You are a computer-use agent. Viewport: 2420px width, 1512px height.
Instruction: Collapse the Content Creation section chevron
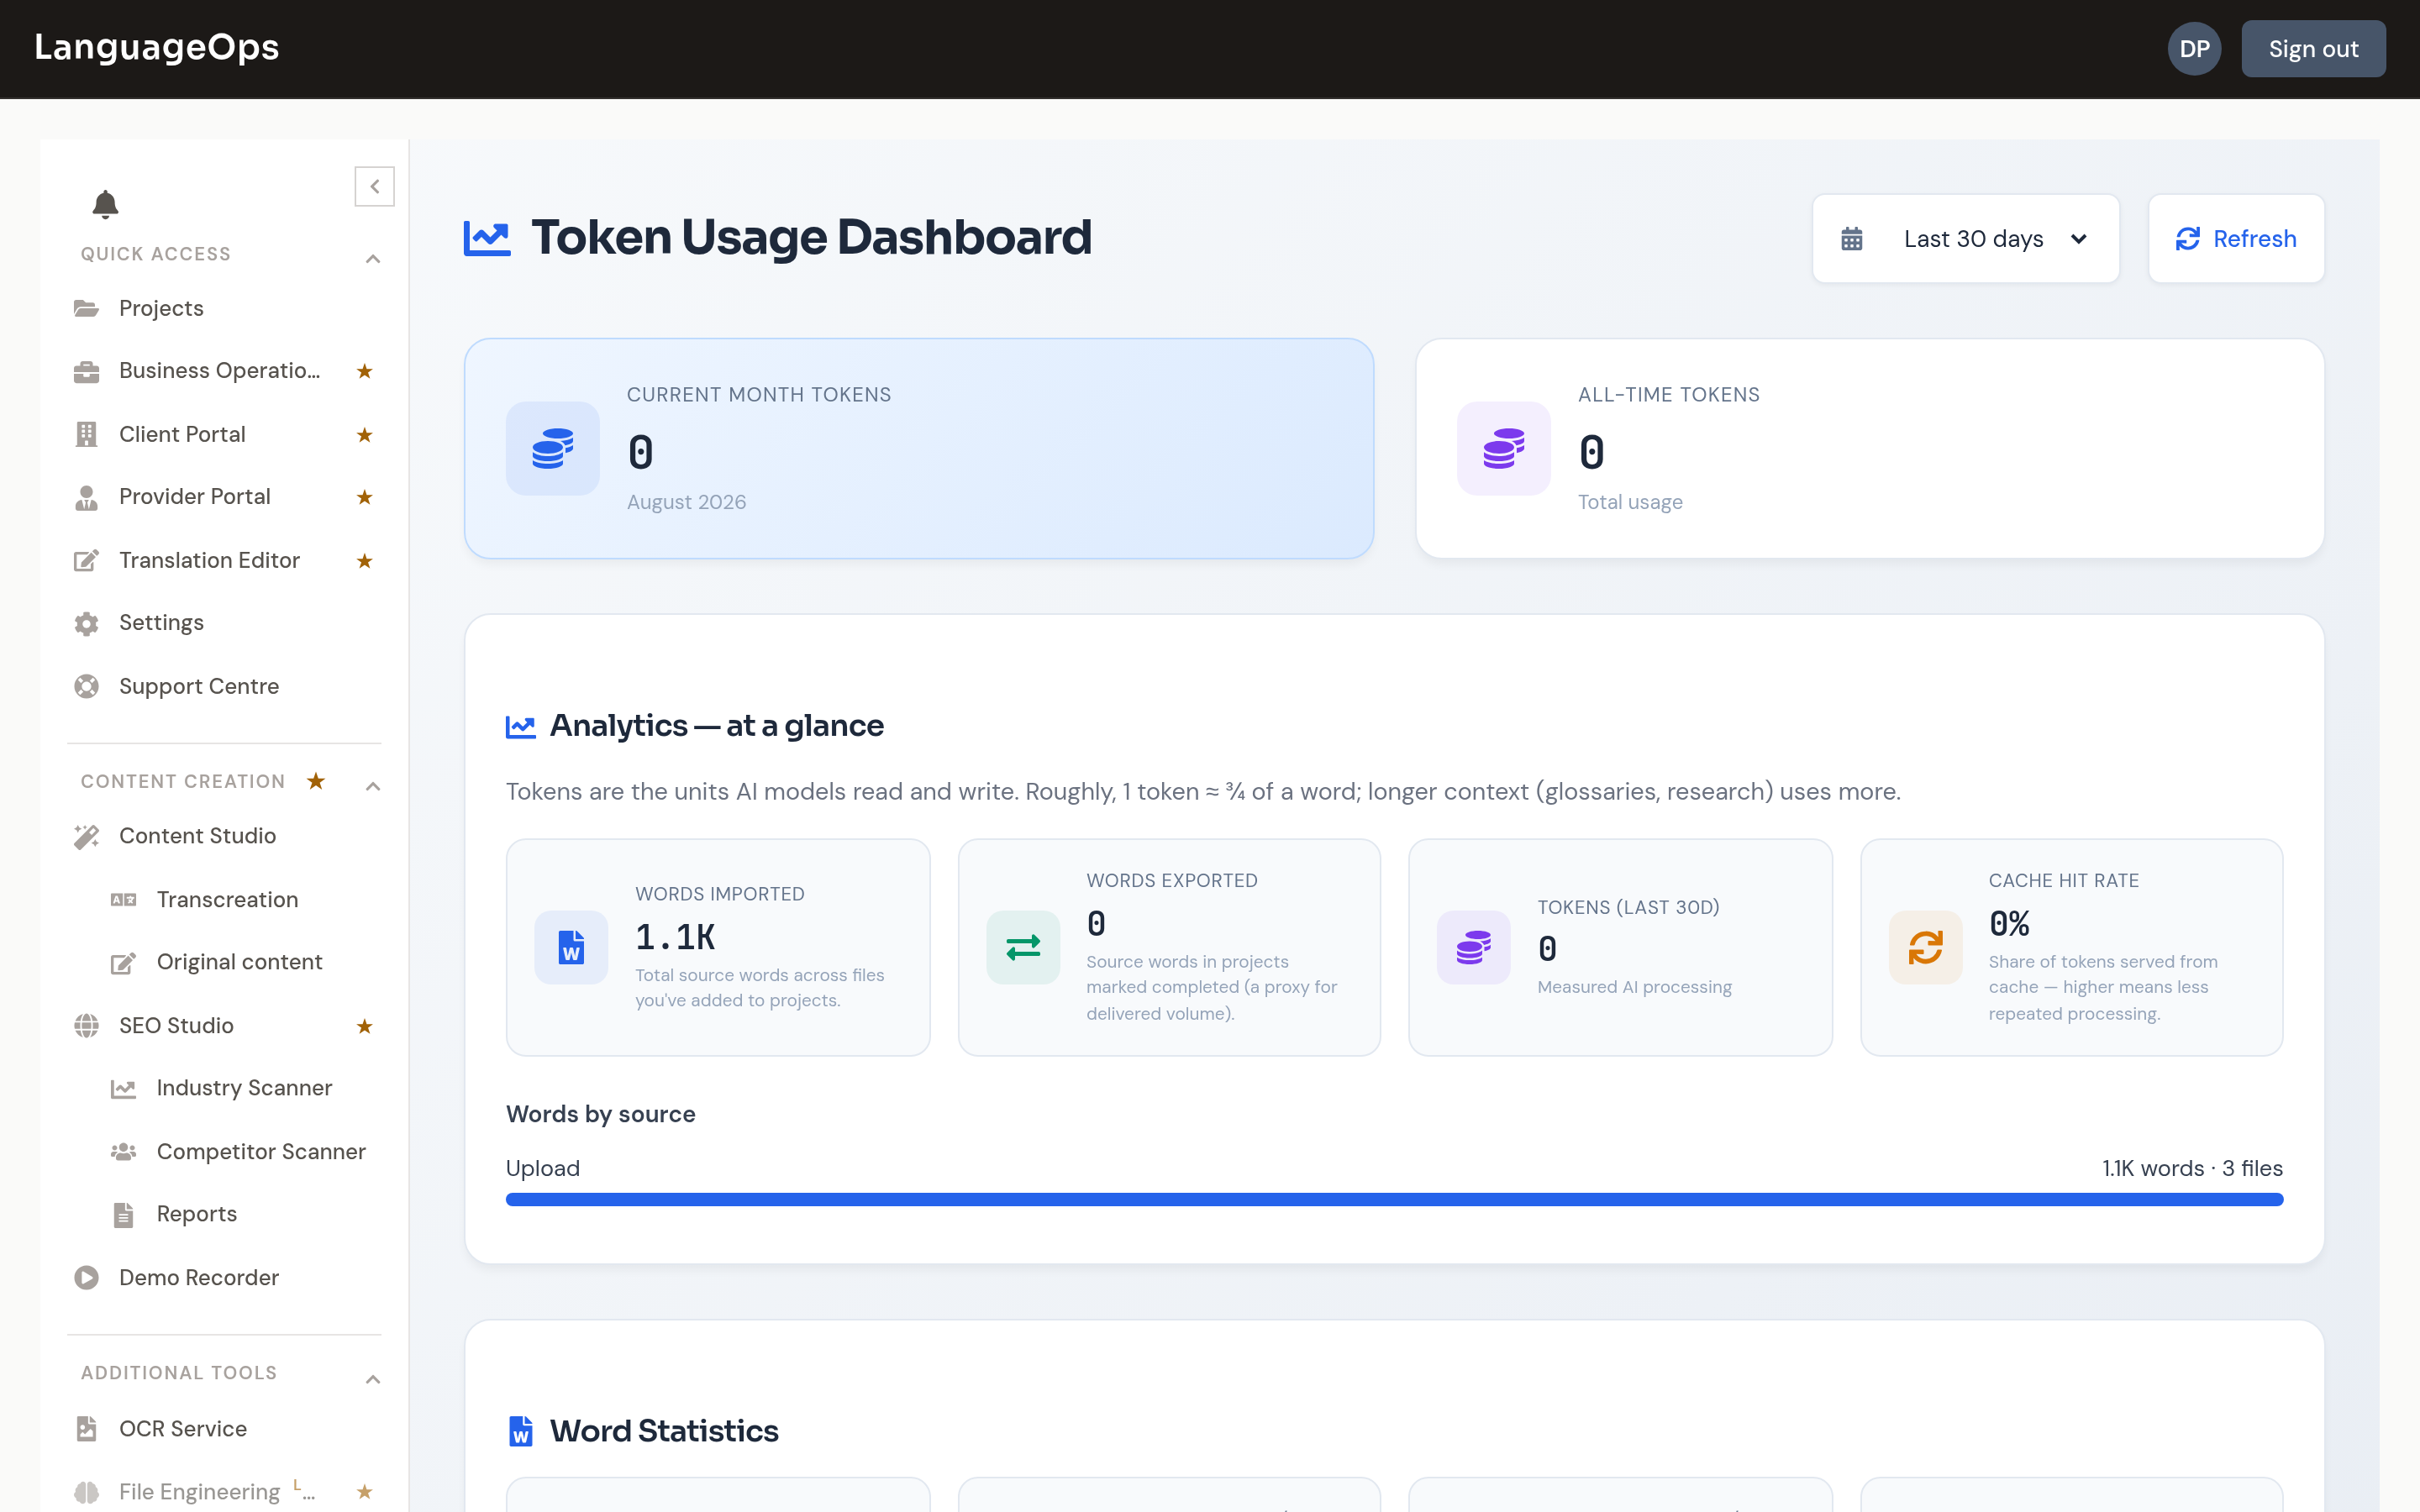click(373, 786)
